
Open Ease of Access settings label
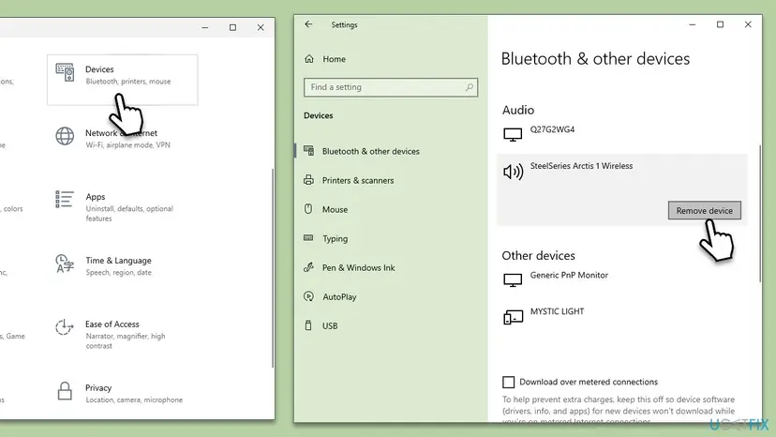point(112,324)
